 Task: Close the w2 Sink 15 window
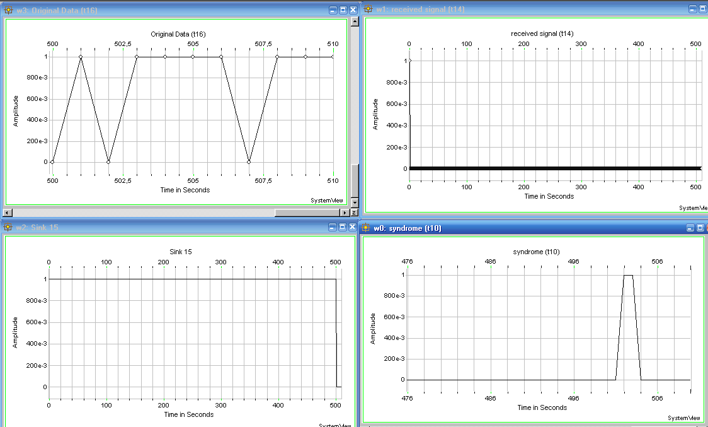[x=353, y=227]
